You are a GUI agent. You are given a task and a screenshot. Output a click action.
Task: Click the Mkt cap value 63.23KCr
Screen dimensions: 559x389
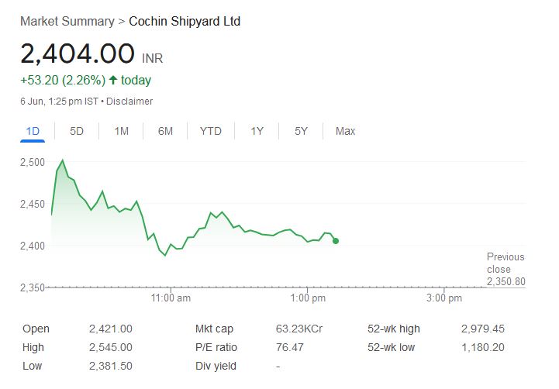[x=299, y=329]
